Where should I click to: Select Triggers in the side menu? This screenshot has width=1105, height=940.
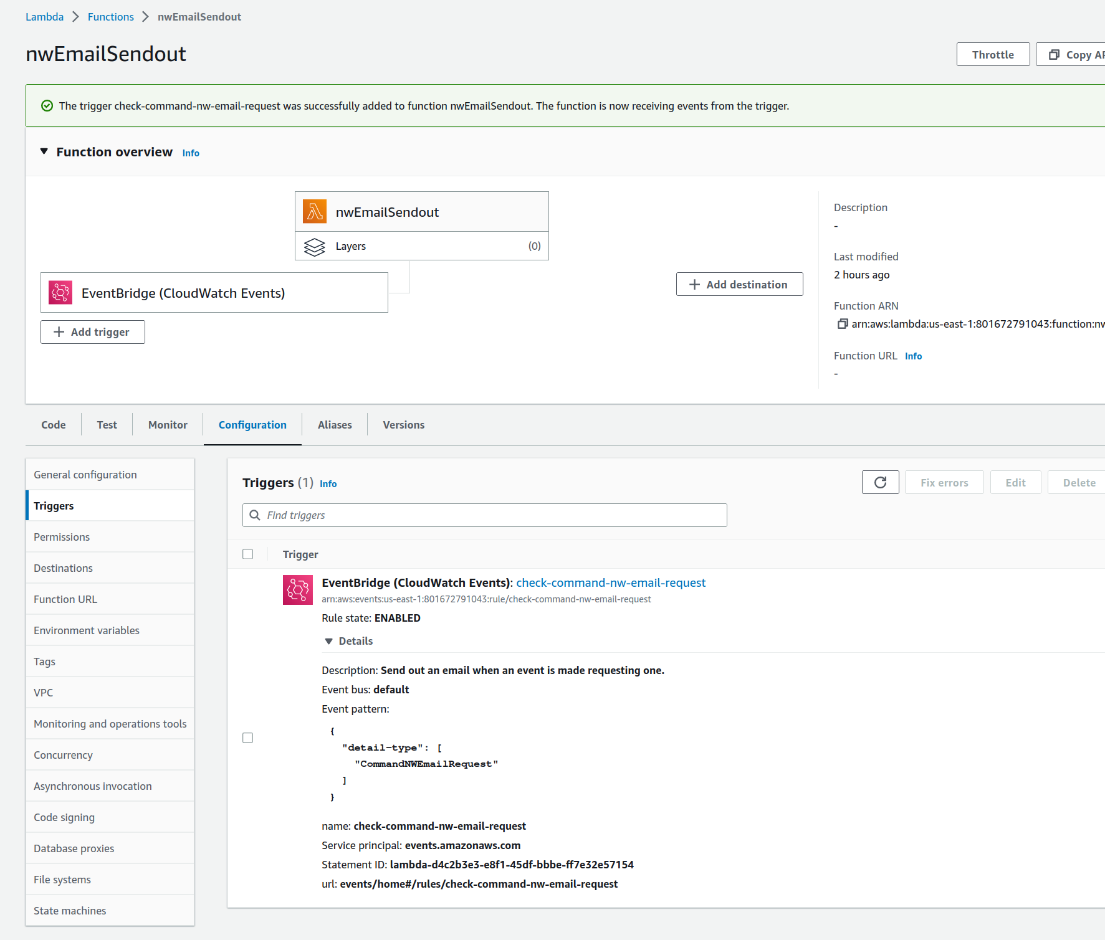(110, 506)
